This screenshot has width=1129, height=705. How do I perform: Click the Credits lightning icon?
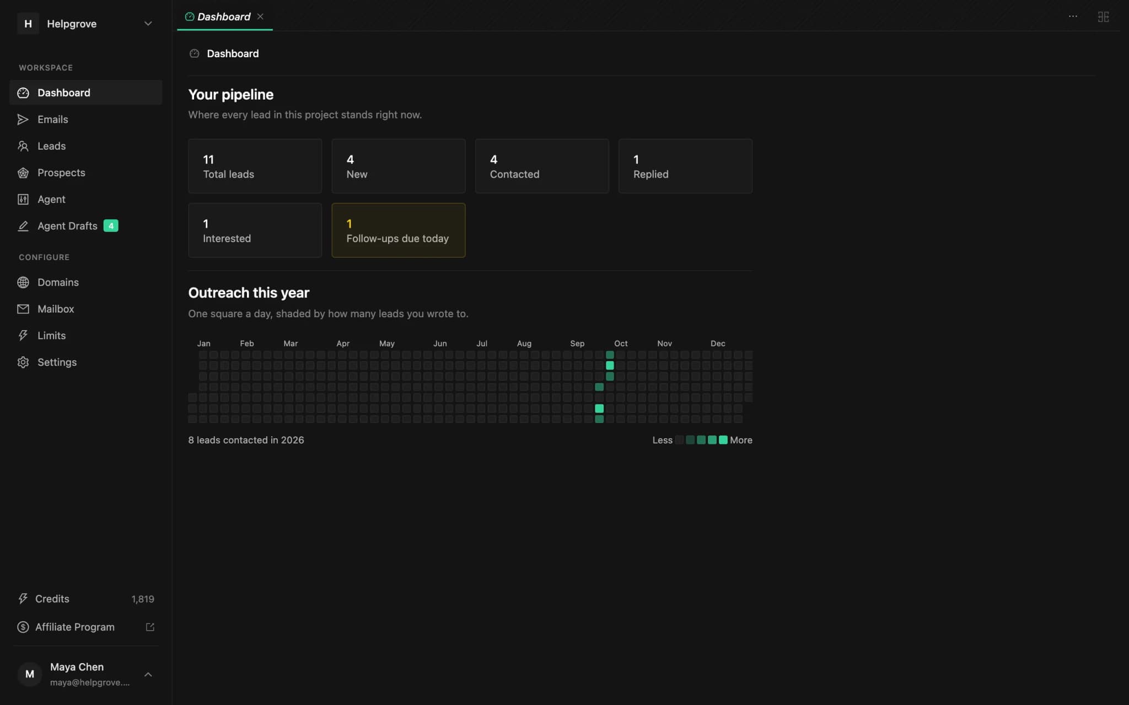(x=23, y=599)
